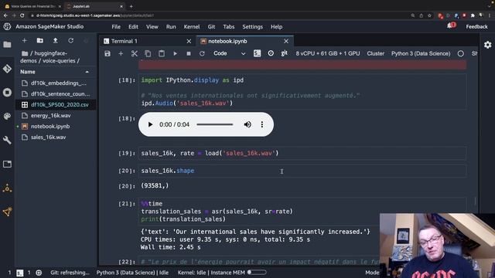Screen dimensions: 495x278
Task: Play the sales_16k.wav audio
Action: pyautogui.click(x=150, y=124)
